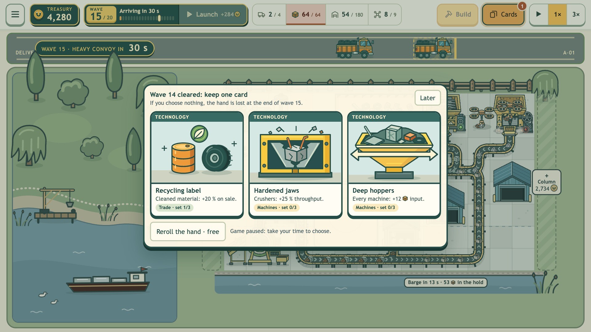Keep the Recycling label card
The image size is (591, 332).
point(197,165)
